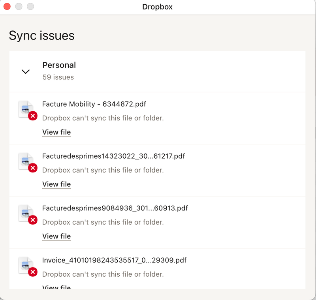Click sync error message under Facture Mobility file
This screenshot has height=300, width=316.
tap(103, 118)
